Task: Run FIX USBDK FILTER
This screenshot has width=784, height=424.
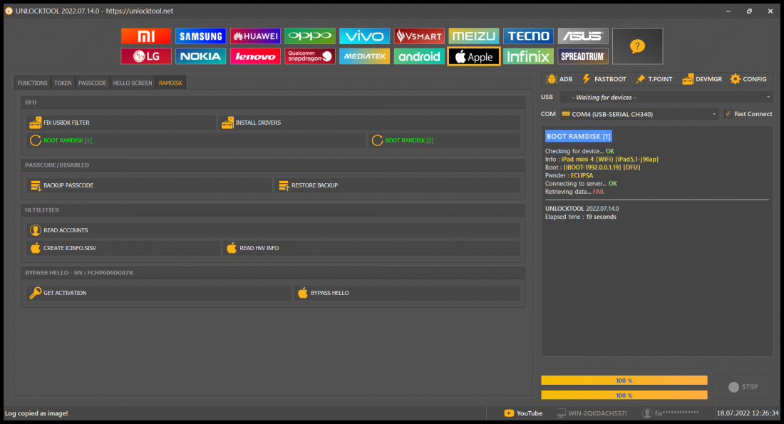Action: click(x=121, y=123)
